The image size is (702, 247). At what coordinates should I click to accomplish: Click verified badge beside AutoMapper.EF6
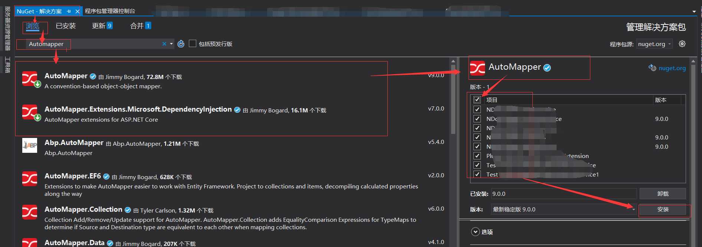[x=106, y=177]
